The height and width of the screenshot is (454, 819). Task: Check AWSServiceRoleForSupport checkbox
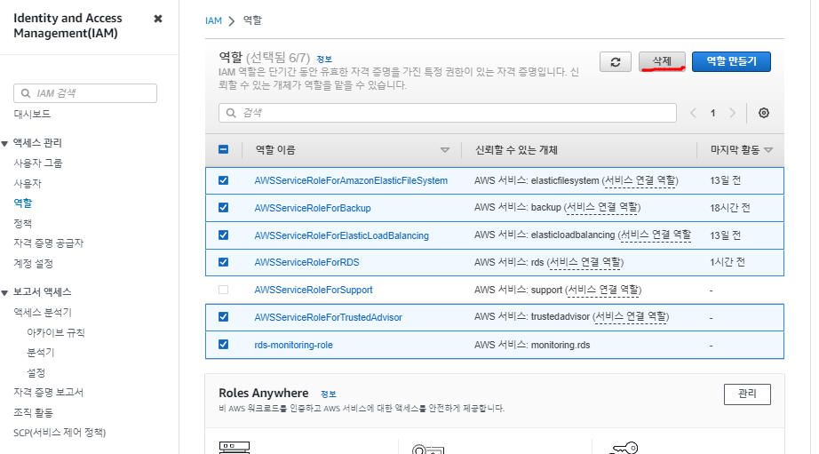pyautogui.click(x=223, y=290)
